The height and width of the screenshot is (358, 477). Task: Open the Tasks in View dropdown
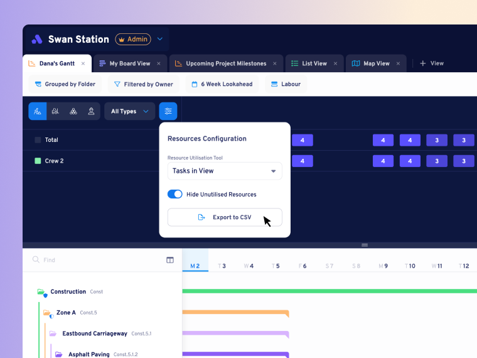[225, 171]
